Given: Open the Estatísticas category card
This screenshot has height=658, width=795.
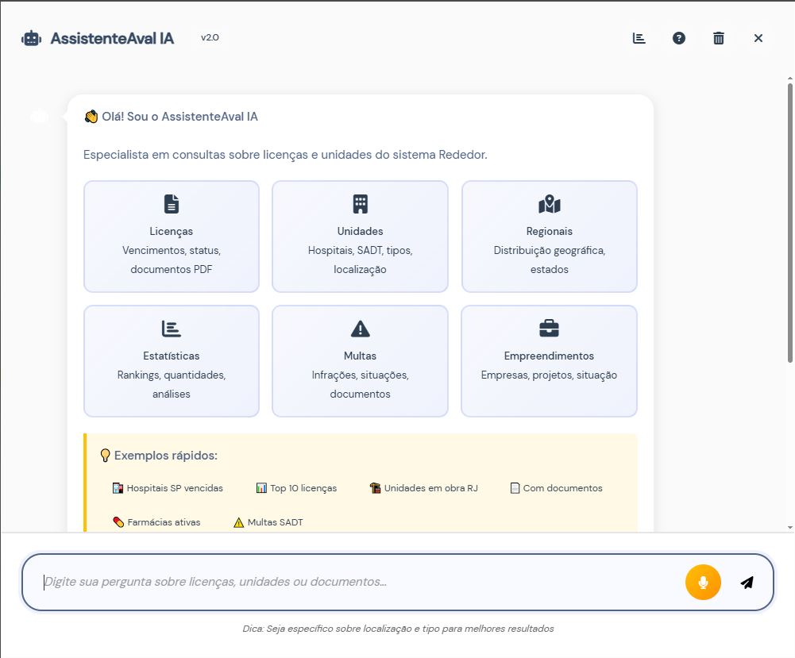Looking at the screenshot, I should [172, 361].
